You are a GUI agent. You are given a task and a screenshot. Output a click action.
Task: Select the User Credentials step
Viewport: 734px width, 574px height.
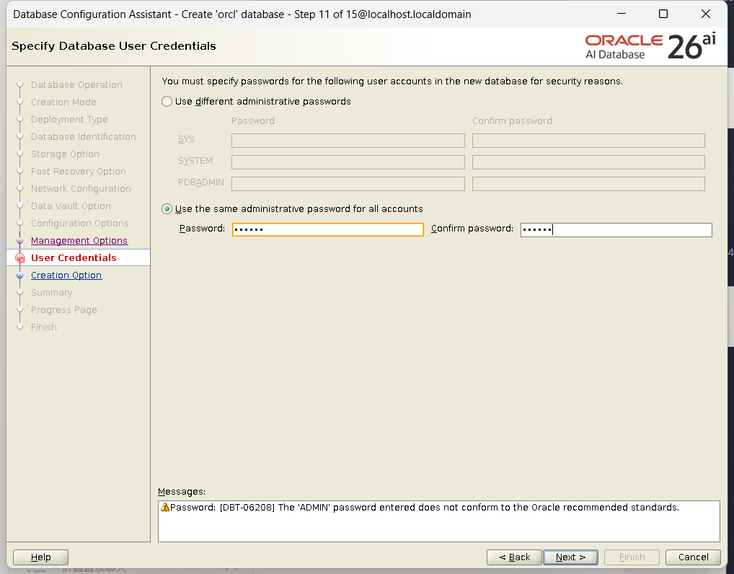pyautogui.click(x=74, y=258)
